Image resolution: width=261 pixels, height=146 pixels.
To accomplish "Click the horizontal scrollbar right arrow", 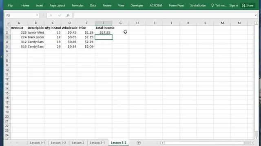I will (252, 143).
